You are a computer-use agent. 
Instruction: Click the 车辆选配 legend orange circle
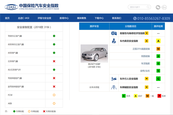pos(29,111)
